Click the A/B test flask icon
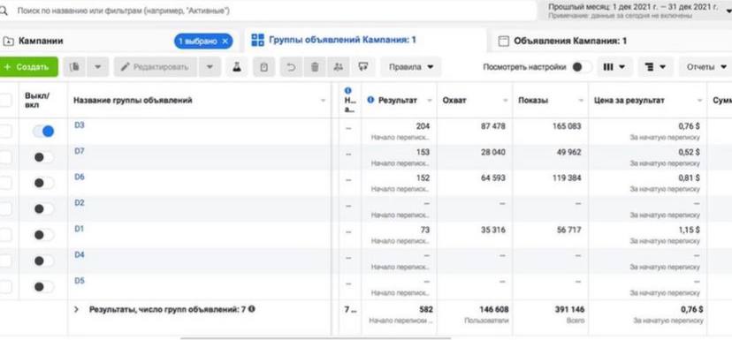This screenshot has height=340, width=732. 237,67
